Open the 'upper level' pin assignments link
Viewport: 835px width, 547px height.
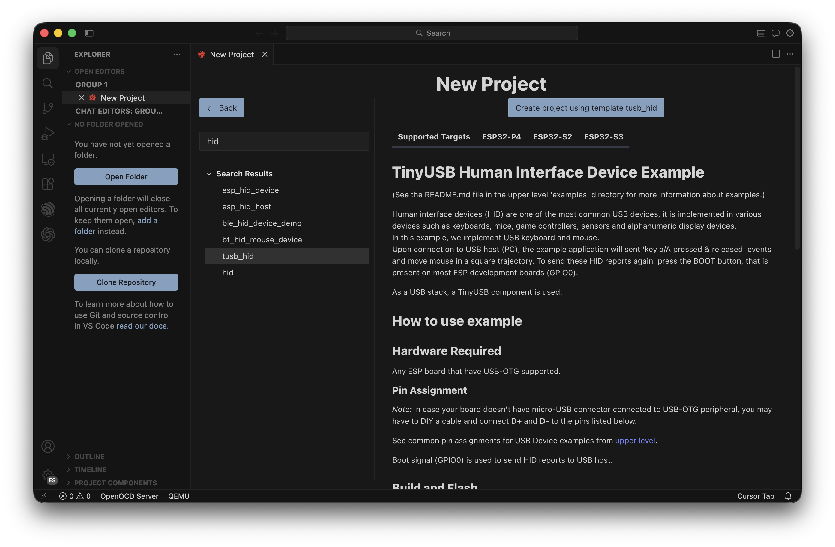click(635, 440)
